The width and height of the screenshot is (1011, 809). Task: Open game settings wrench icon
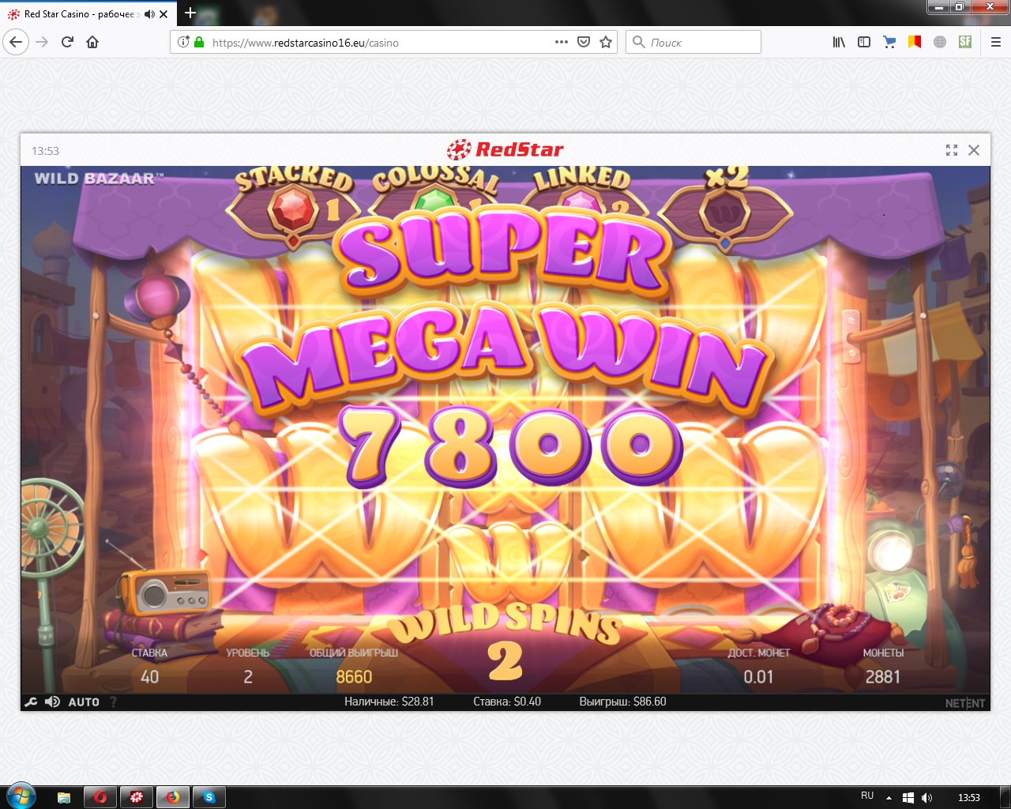coord(31,702)
